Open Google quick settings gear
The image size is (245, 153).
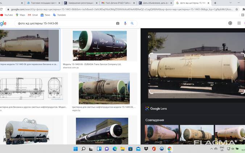pyautogui.click(x=230, y=23)
